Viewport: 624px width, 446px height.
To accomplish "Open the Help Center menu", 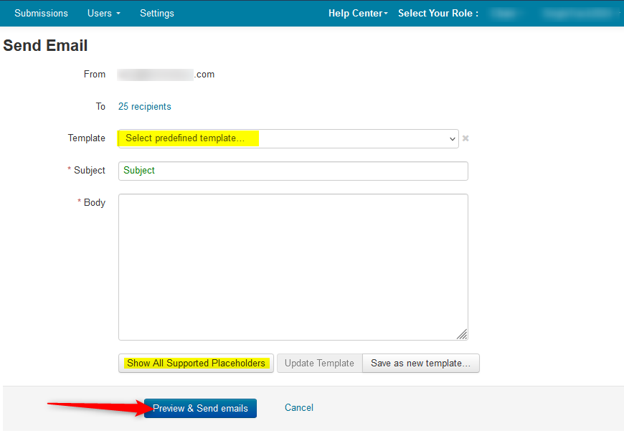I will pos(355,13).
